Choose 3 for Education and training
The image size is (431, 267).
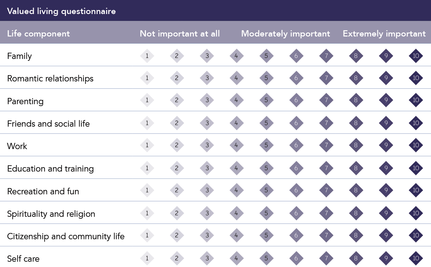pos(207,168)
